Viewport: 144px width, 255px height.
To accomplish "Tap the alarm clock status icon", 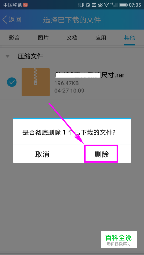I will pos(88,5).
